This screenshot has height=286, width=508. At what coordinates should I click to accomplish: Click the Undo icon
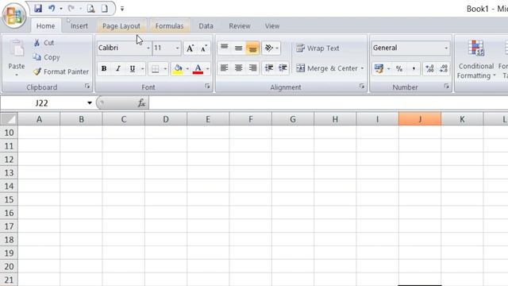pyautogui.click(x=52, y=9)
